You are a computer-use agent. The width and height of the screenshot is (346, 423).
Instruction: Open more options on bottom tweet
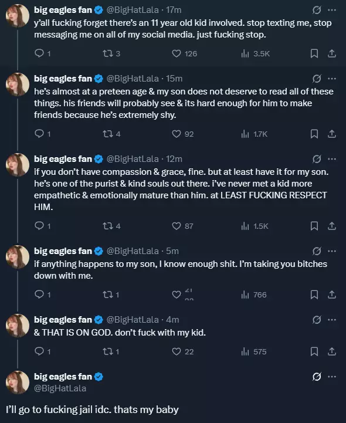click(x=332, y=377)
